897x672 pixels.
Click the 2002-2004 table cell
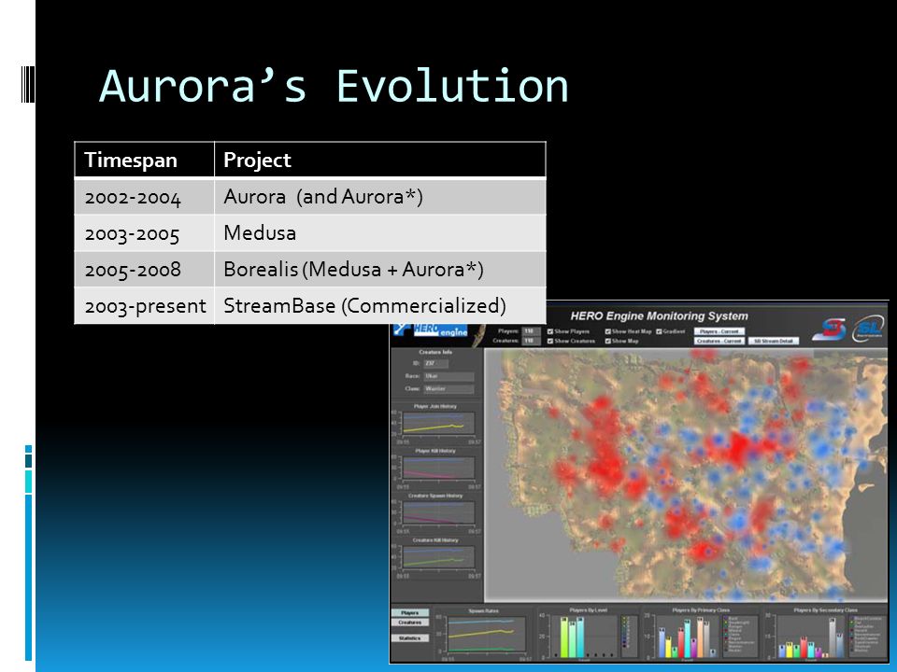pyautogui.click(x=145, y=197)
